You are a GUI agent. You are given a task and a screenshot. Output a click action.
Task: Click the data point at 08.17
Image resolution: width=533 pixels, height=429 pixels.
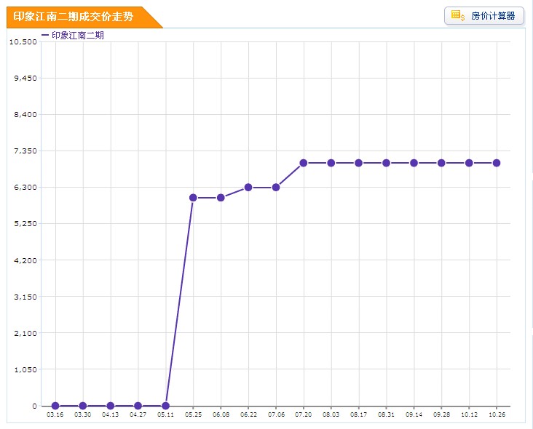click(x=359, y=163)
